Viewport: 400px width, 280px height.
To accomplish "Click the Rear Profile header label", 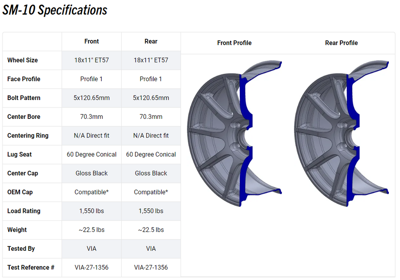I will coord(342,43).
